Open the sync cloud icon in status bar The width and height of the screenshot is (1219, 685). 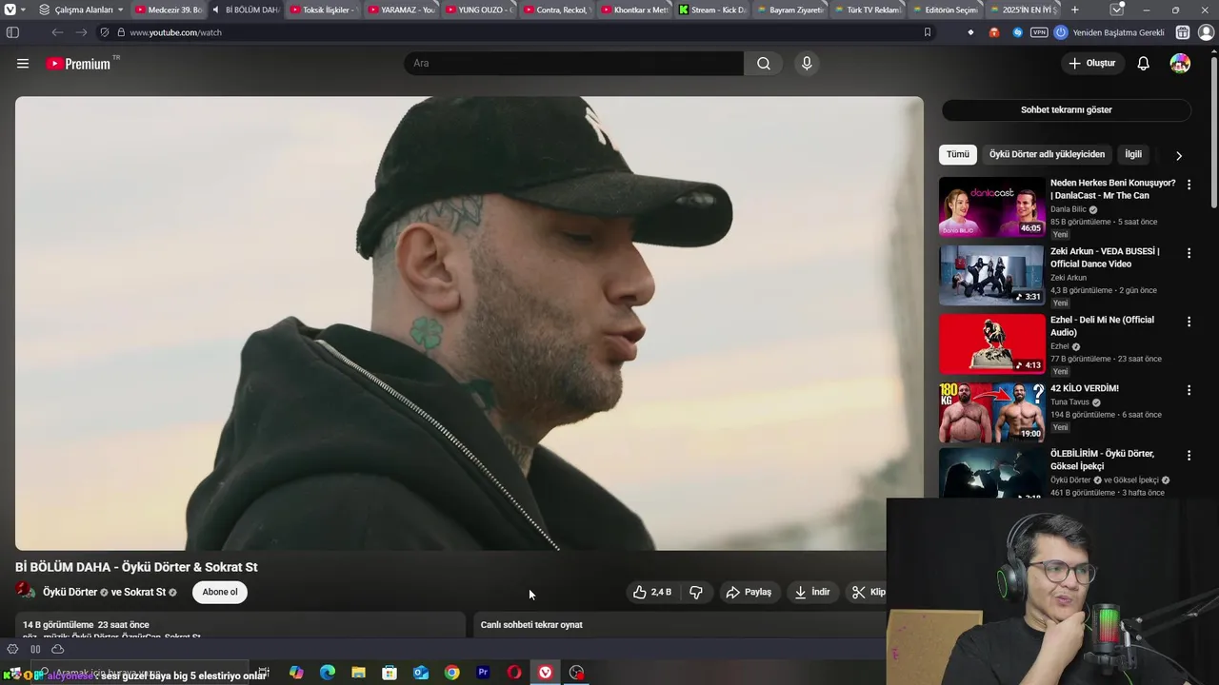[x=57, y=649]
